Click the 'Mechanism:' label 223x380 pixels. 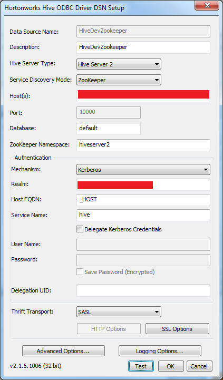click(x=26, y=169)
